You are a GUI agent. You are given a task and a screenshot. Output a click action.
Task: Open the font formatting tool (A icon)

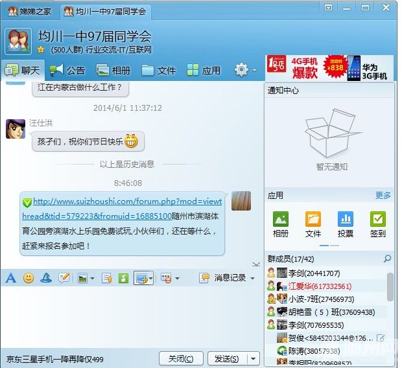(11, 278)
